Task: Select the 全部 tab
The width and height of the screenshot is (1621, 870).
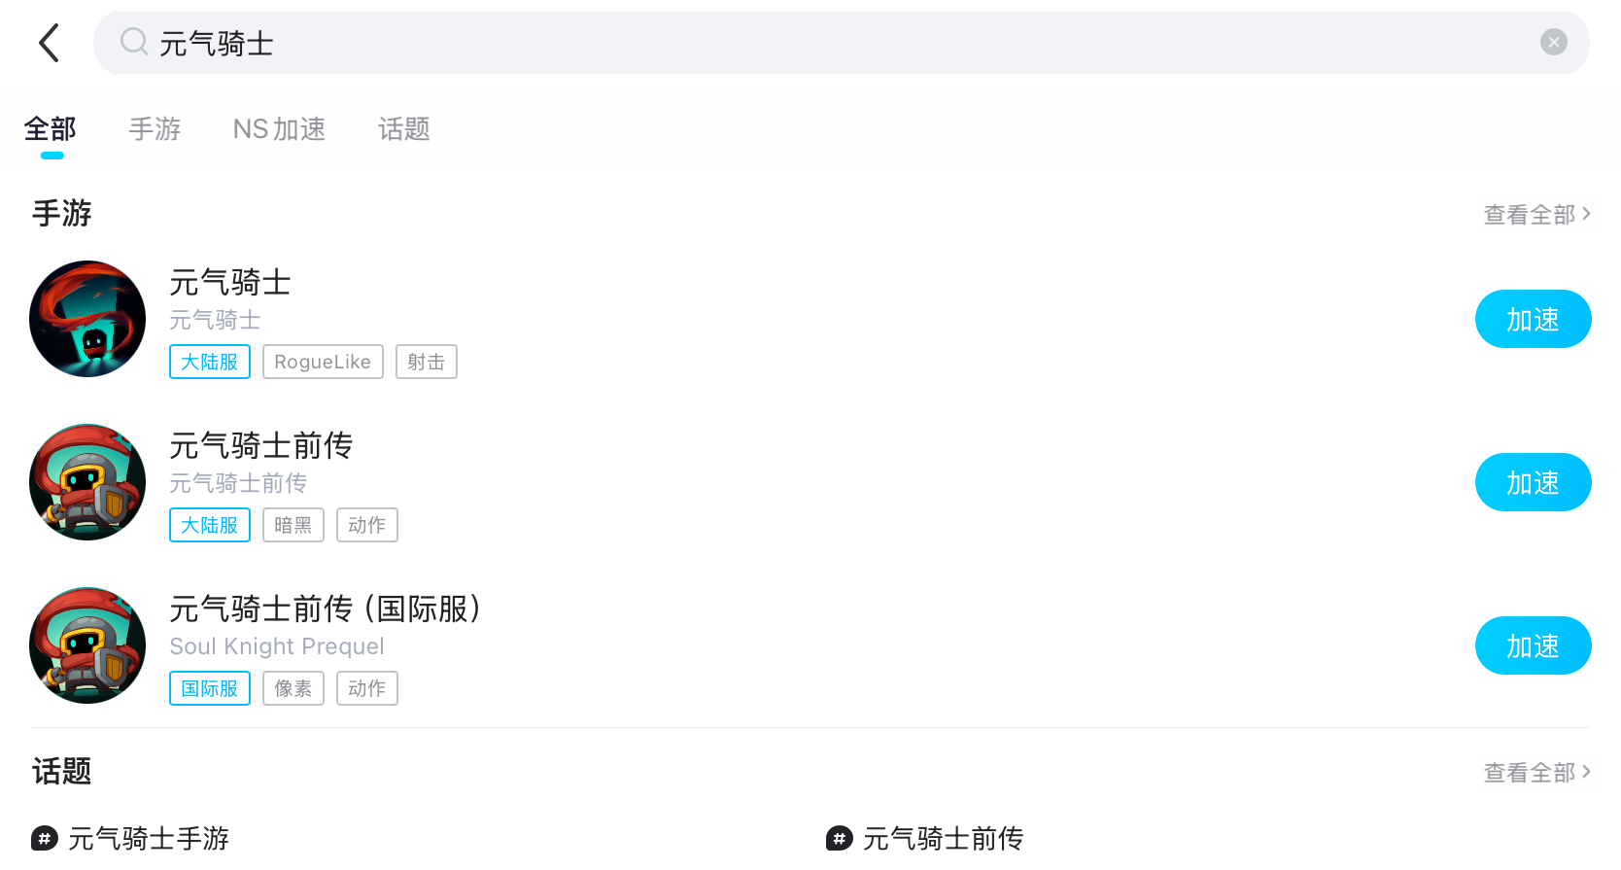Action: [x=51, y=129]
